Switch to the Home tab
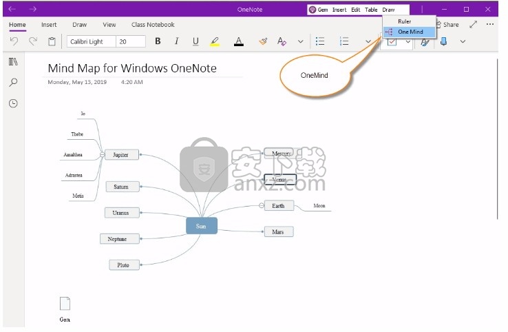Image resolution: width=508 pixels, height=332 pixels. coord(17,25)
